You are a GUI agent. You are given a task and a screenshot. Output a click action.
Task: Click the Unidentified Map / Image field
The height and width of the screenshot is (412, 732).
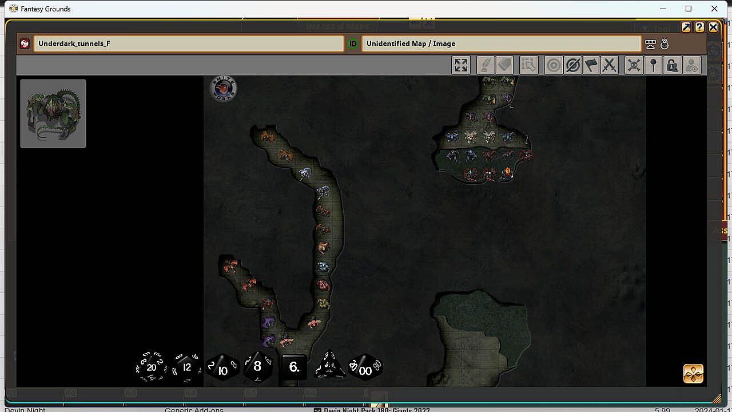click(502, 43)
